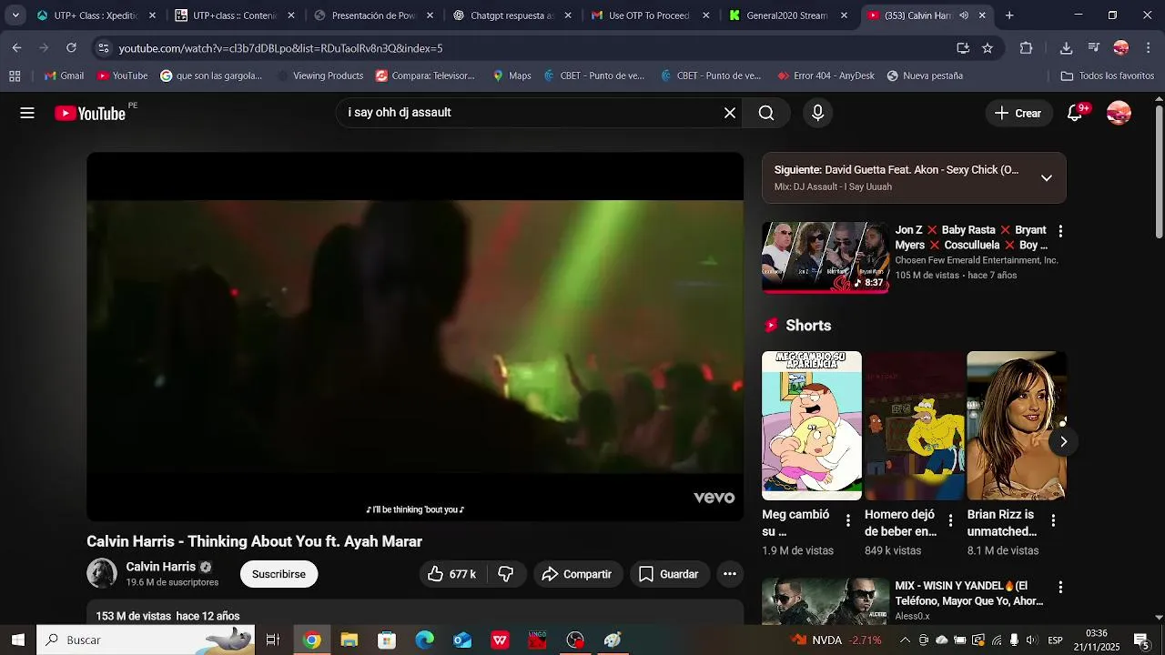Open Chrome downloads icon

1066,48
